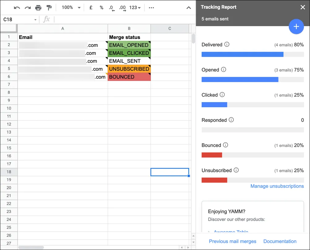Click the info icon next to Responded

pyautogui.click(x=231, y=120)
